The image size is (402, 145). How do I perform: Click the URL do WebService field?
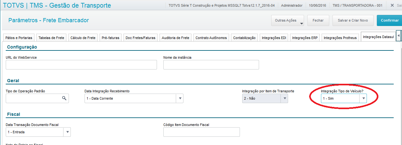pyautogui.click(x=81, y=65)
